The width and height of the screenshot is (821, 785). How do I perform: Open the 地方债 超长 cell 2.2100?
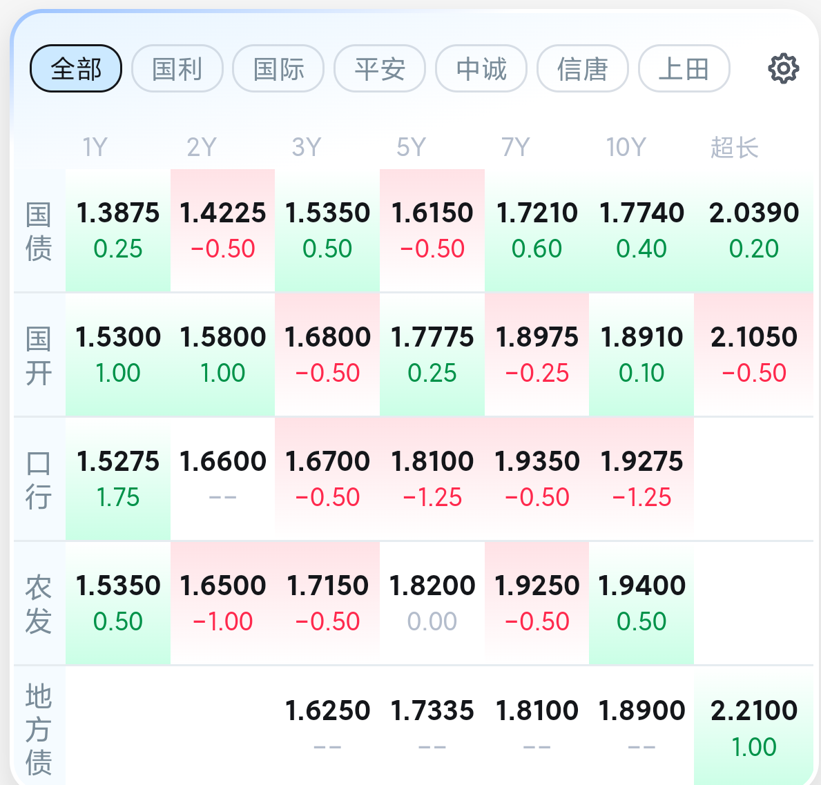[x=753, y=727]
